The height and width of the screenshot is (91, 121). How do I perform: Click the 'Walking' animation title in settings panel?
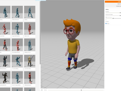pos(107,10)
